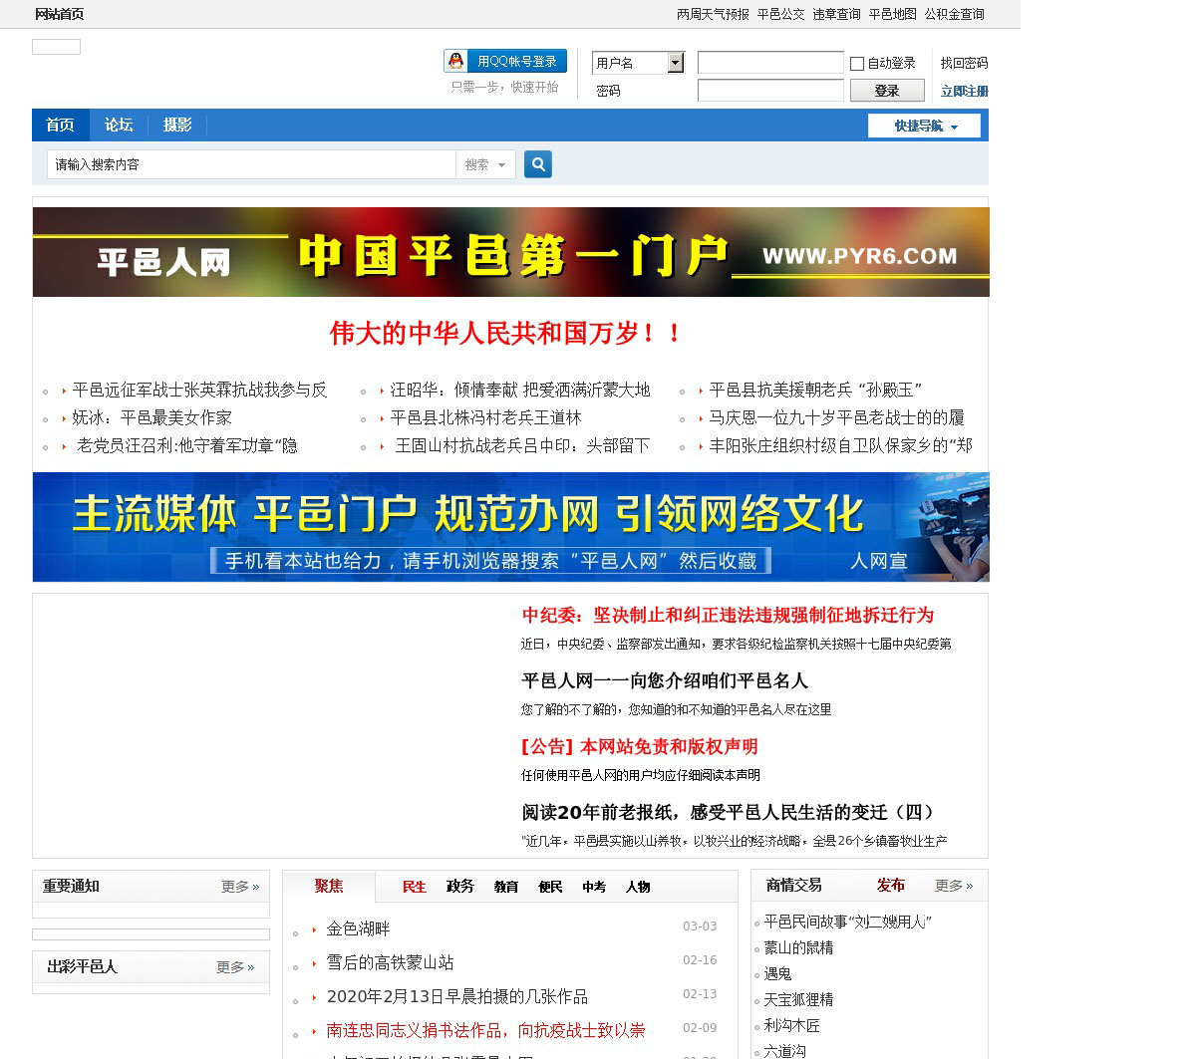Toggle the auto login checkbox
Image resolution: width=1196 pixels, height=1059 pixels.
tap(857, 64)
